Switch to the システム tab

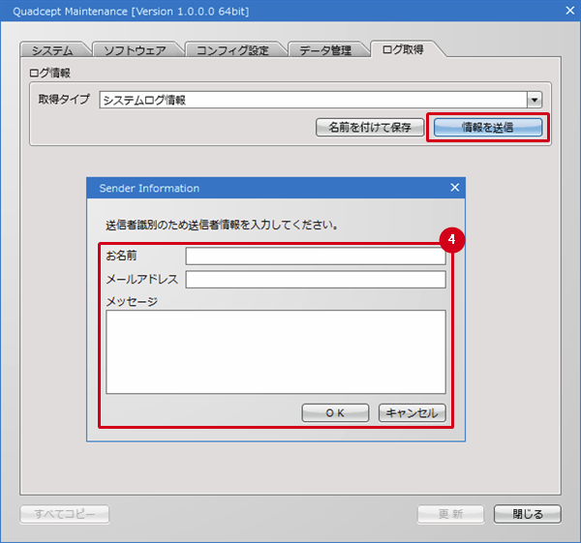pos(52,49)
